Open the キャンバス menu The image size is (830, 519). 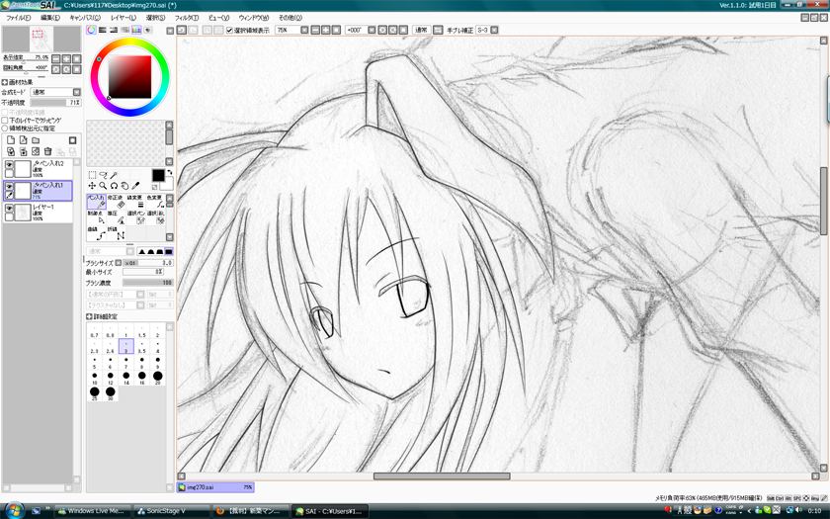coord(85,18)
